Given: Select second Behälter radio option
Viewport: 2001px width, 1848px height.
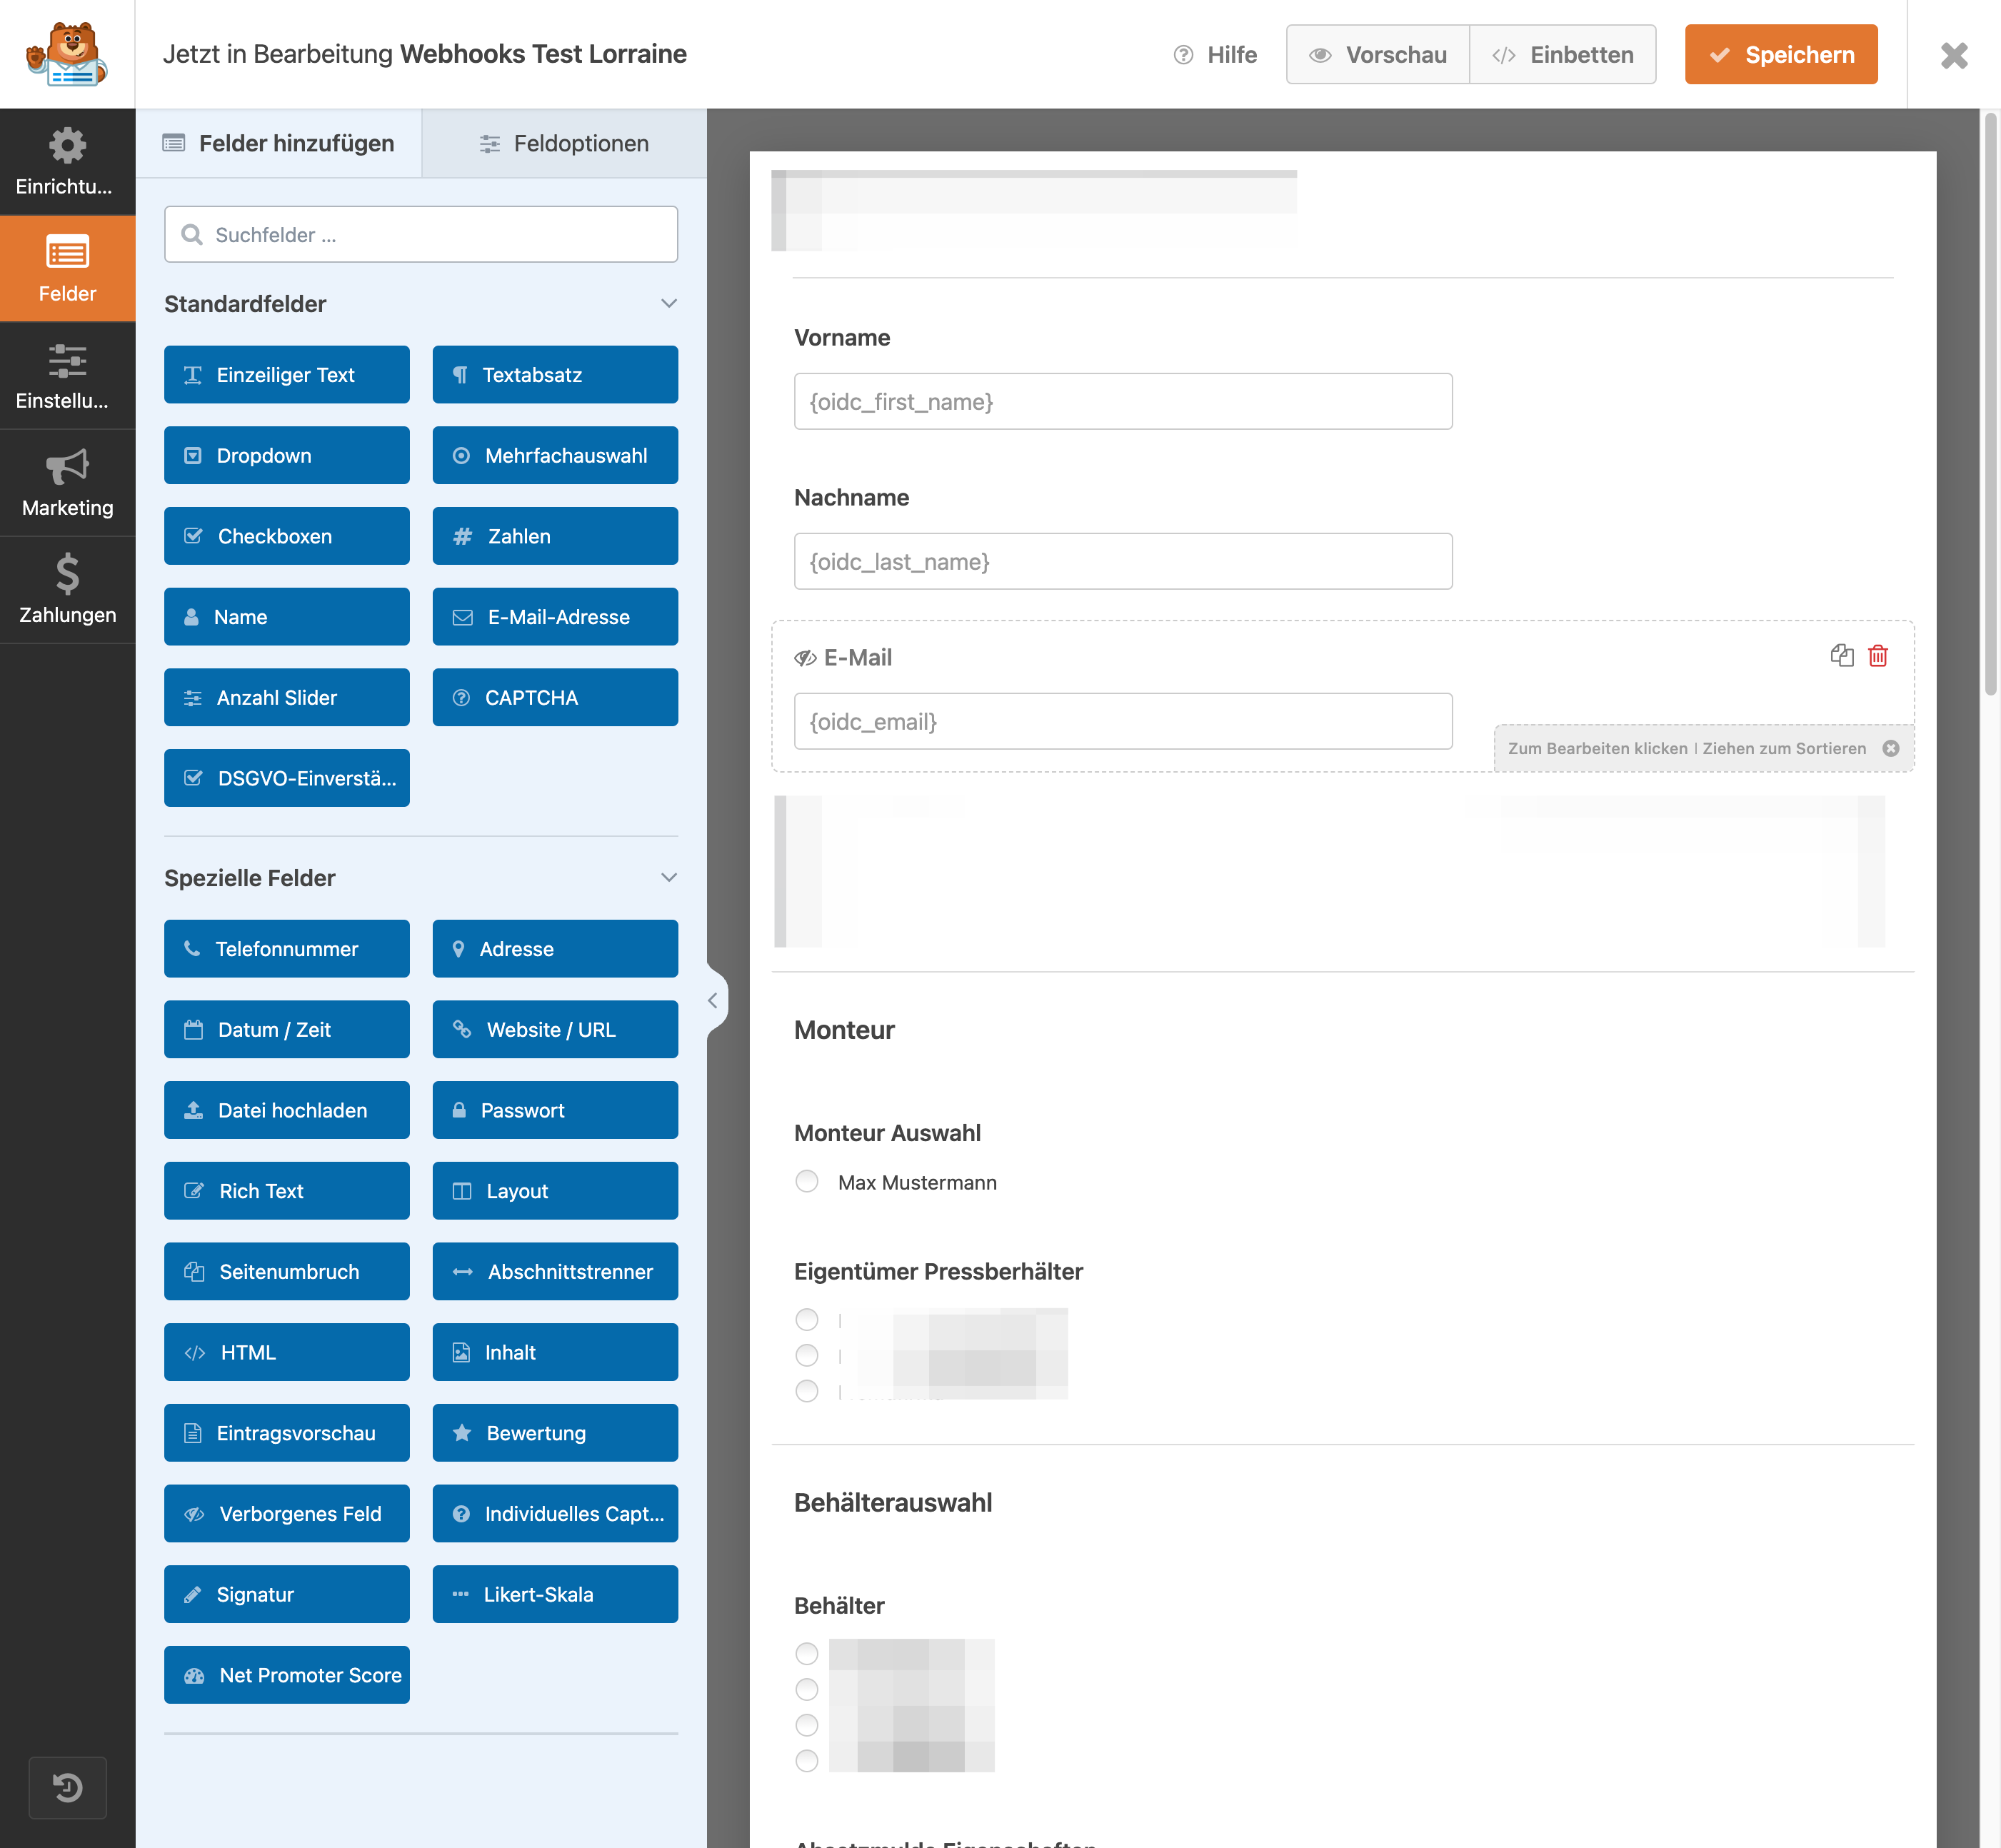Looking at the screenshot, I should coord(807,1690).
